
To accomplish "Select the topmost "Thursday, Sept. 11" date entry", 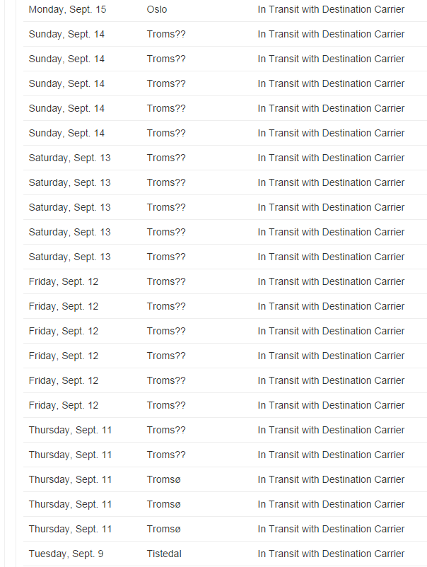I will pos(70,430).
